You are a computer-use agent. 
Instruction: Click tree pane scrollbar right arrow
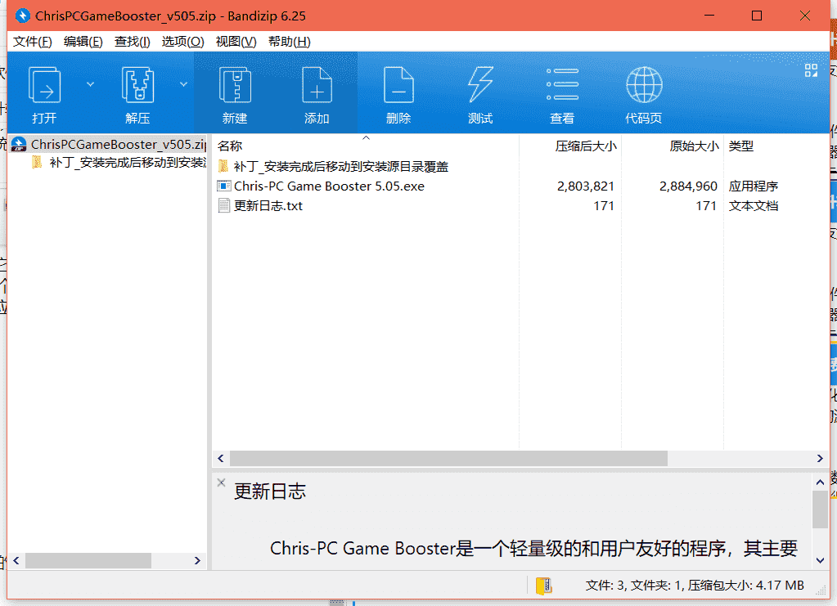coord(197,561)
